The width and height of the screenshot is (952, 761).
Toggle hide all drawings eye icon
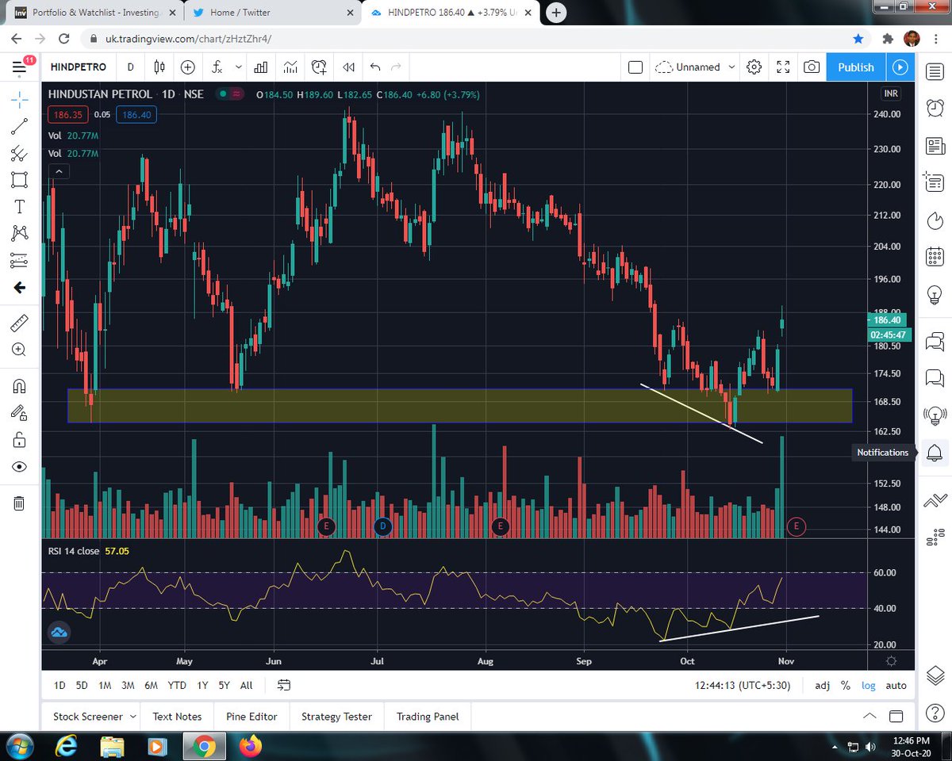coord(20,467)
